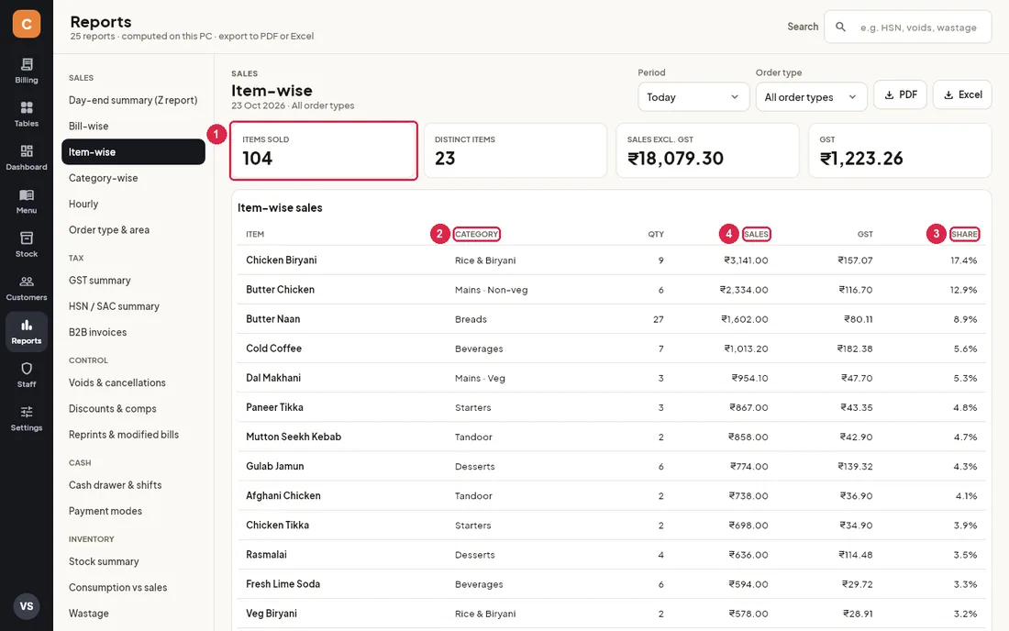Select the Butter Naan item
Screen dimensions: 1009x631
pos(272,319)
